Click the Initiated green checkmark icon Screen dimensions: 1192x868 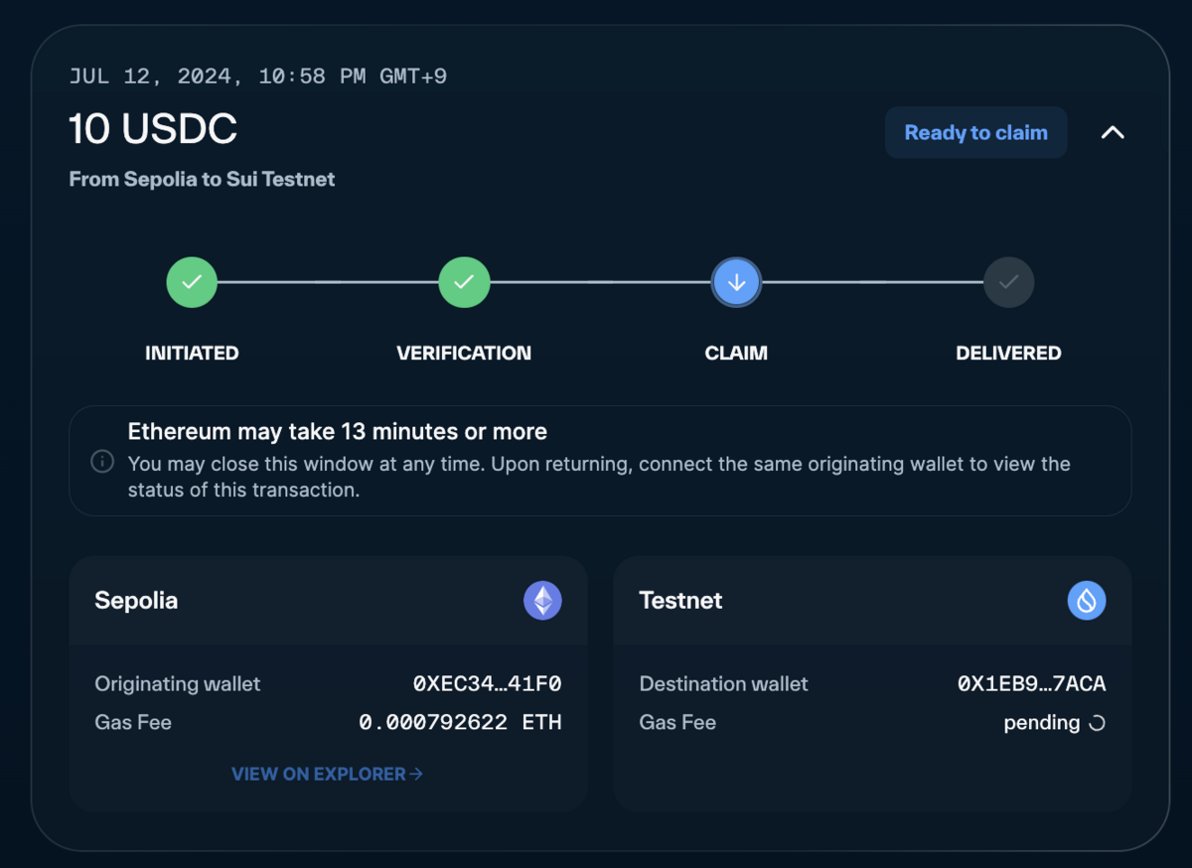(x=192, y=282)
